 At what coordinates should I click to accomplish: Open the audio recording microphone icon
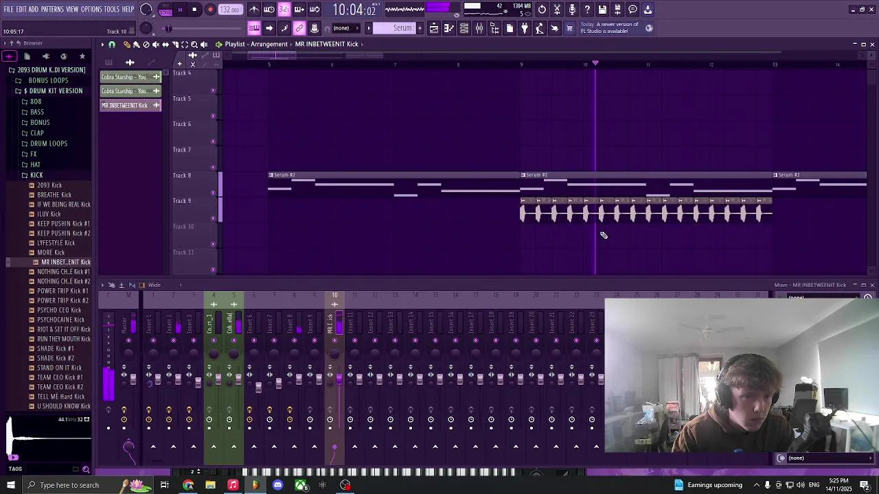(x=572, y=10)
